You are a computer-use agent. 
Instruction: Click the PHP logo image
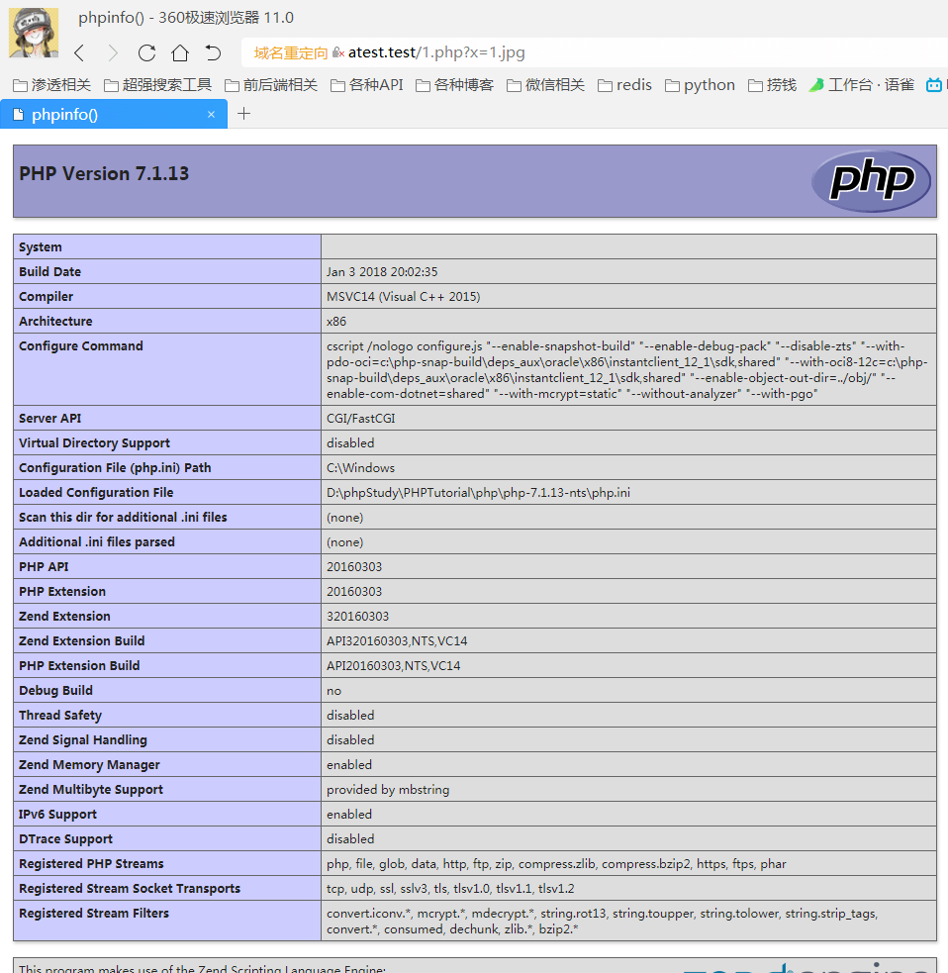(x=871, y=180)
